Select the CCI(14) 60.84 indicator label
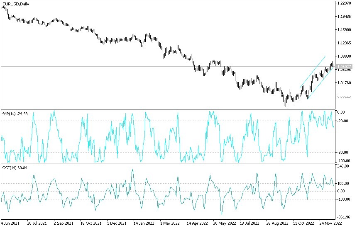Viewport: 357px width, 228px height. click(15, 168)
